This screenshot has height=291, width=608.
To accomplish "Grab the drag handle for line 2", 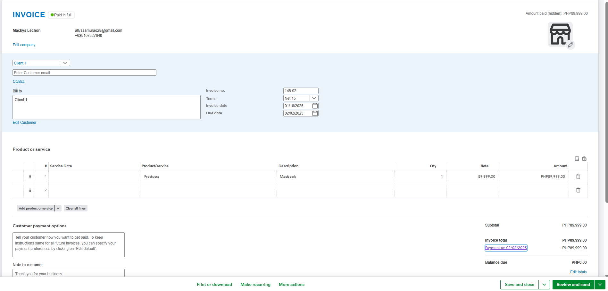I will pos(30,191).
